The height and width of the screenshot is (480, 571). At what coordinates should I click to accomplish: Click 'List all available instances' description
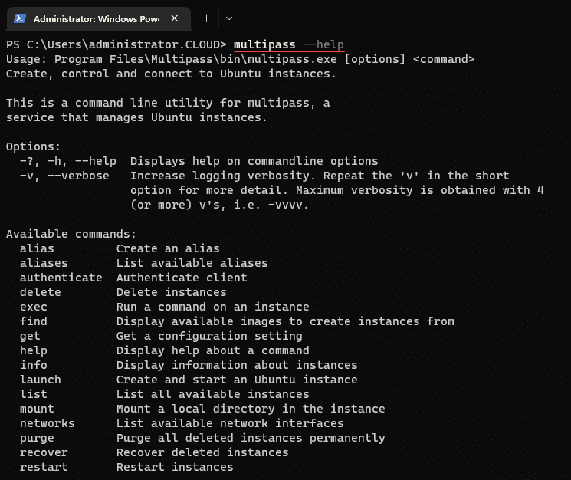click(x=212, y=394)
